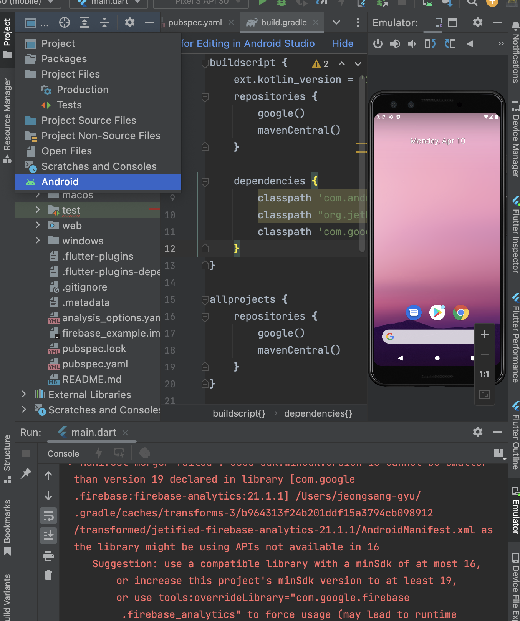The height and width of the screenshot is (621, 520).
Task: Expand External Libraries node
Action: (x=24, y=394)
